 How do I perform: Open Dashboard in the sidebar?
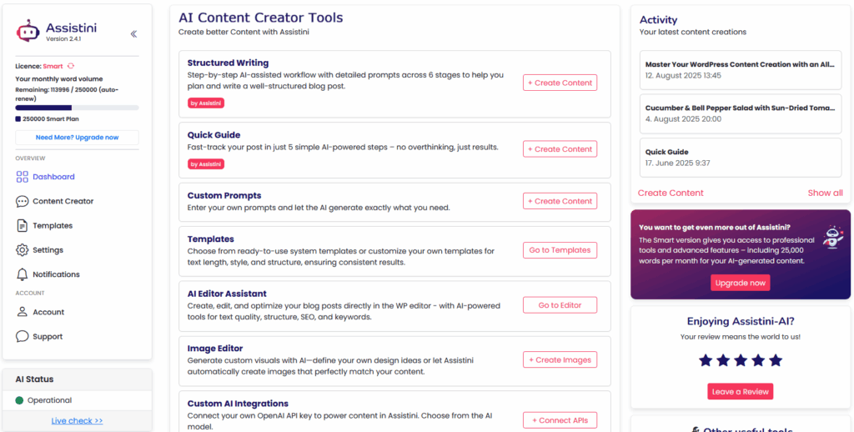[x=53, y=177]
